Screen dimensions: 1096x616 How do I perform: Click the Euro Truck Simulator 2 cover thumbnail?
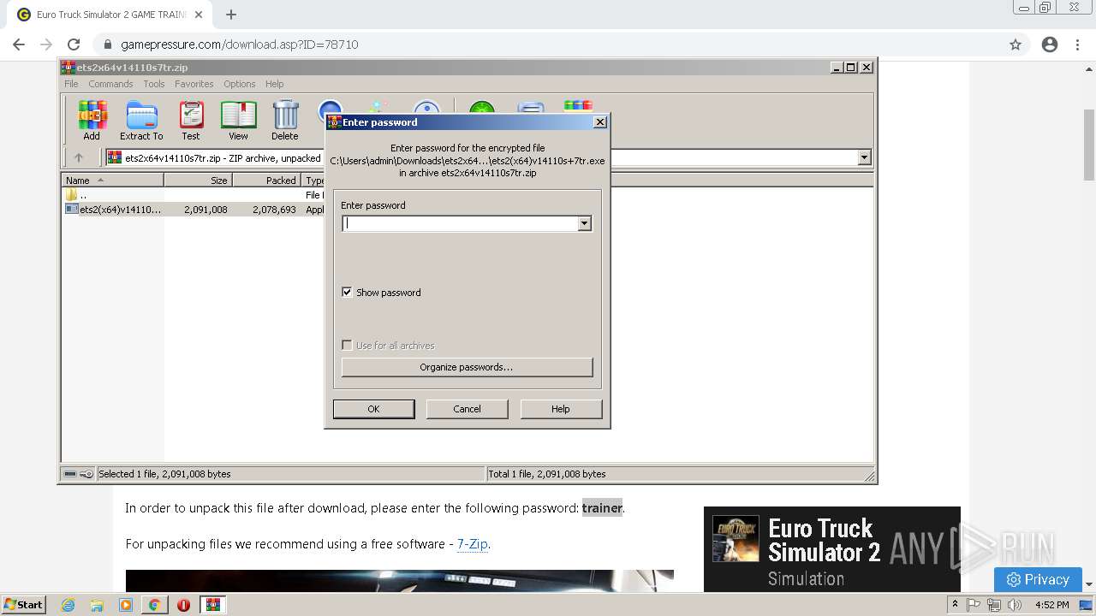point(736,538)
